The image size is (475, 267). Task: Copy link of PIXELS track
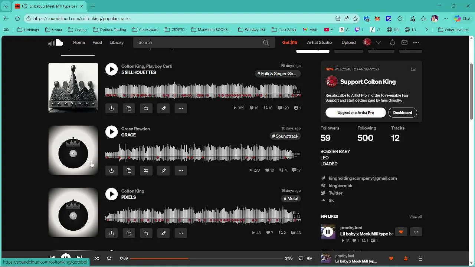(129, 233)
